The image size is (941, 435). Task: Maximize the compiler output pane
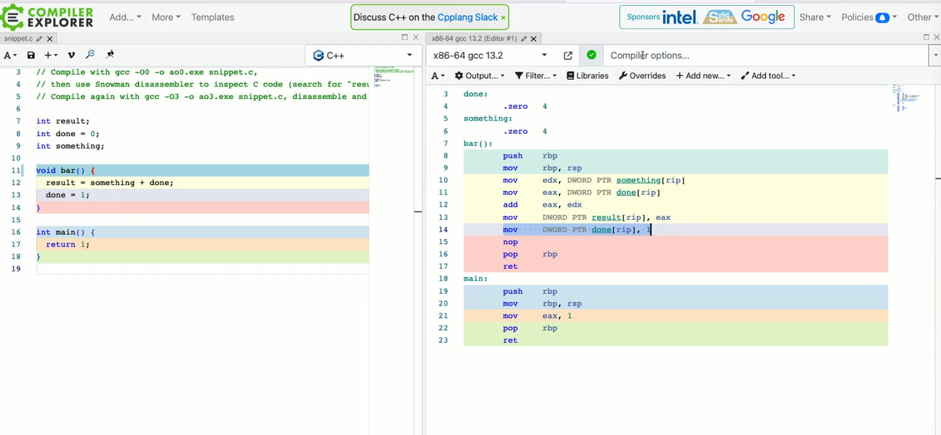pyautogui.click(x=926, y=37)
